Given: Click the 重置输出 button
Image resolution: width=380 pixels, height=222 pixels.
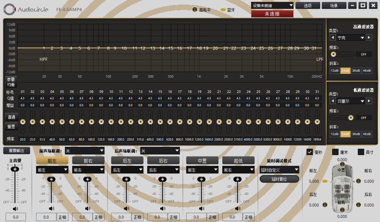Looking at the screenshot, I should (16, 150).
